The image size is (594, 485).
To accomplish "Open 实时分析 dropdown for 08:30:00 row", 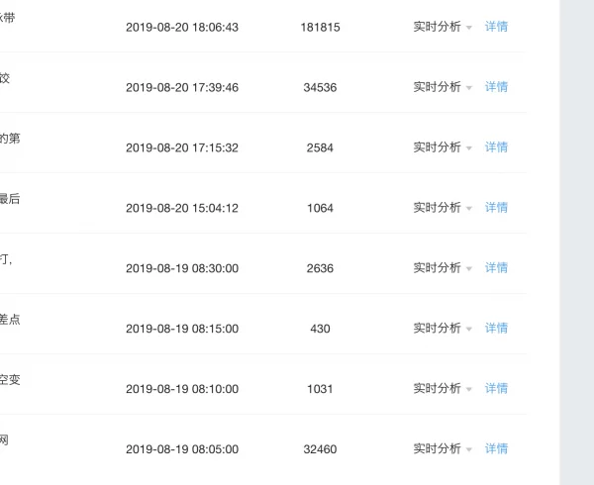I will (443, 268).
